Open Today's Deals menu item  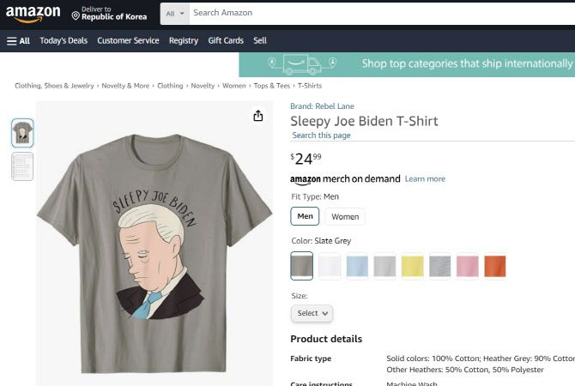(63, 40)
